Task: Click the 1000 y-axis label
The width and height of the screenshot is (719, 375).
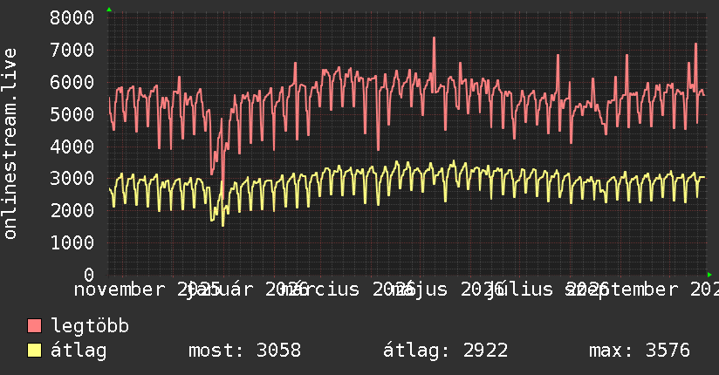Action: click(72, 242)
